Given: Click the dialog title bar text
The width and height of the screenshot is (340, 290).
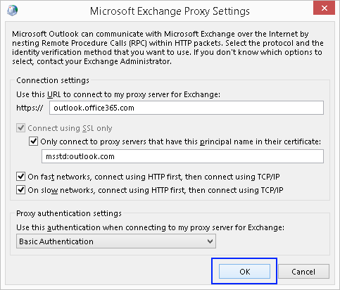Looking at the screenshot, I should 170,11.
